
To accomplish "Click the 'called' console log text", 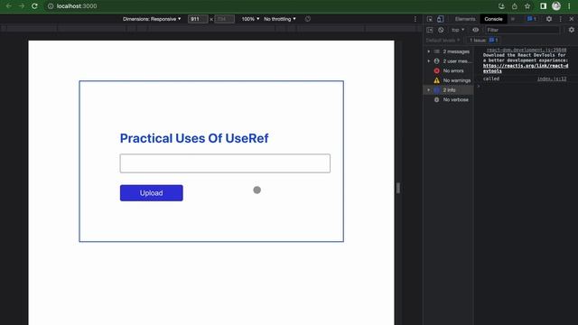I will (491, 79).
